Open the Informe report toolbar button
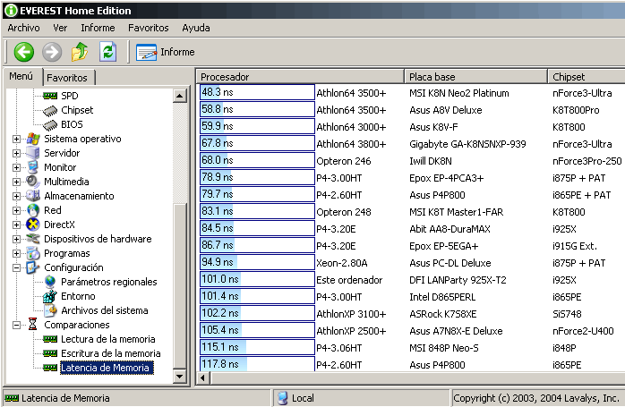Viewport: 625px width, 407px height. coord(165,52)
